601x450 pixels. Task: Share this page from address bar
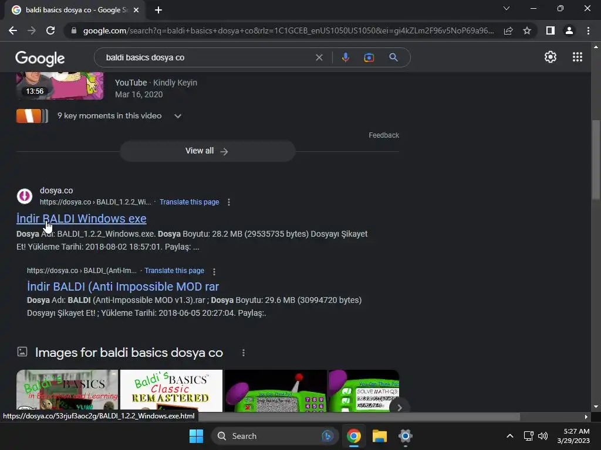(x=508, y=30)
